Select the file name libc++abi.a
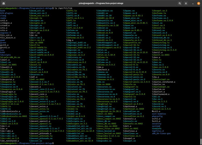The width and height of the screenshot is (202, 145). click(x=6, y=131)
